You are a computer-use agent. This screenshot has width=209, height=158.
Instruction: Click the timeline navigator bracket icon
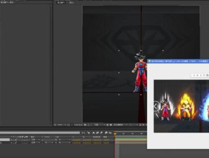pos(84,133)
